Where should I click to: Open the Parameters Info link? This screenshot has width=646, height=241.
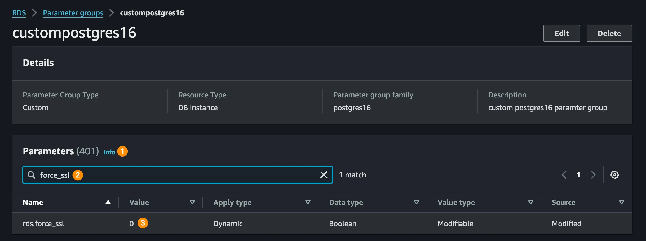pyautogui.click(x=109, y=152)
